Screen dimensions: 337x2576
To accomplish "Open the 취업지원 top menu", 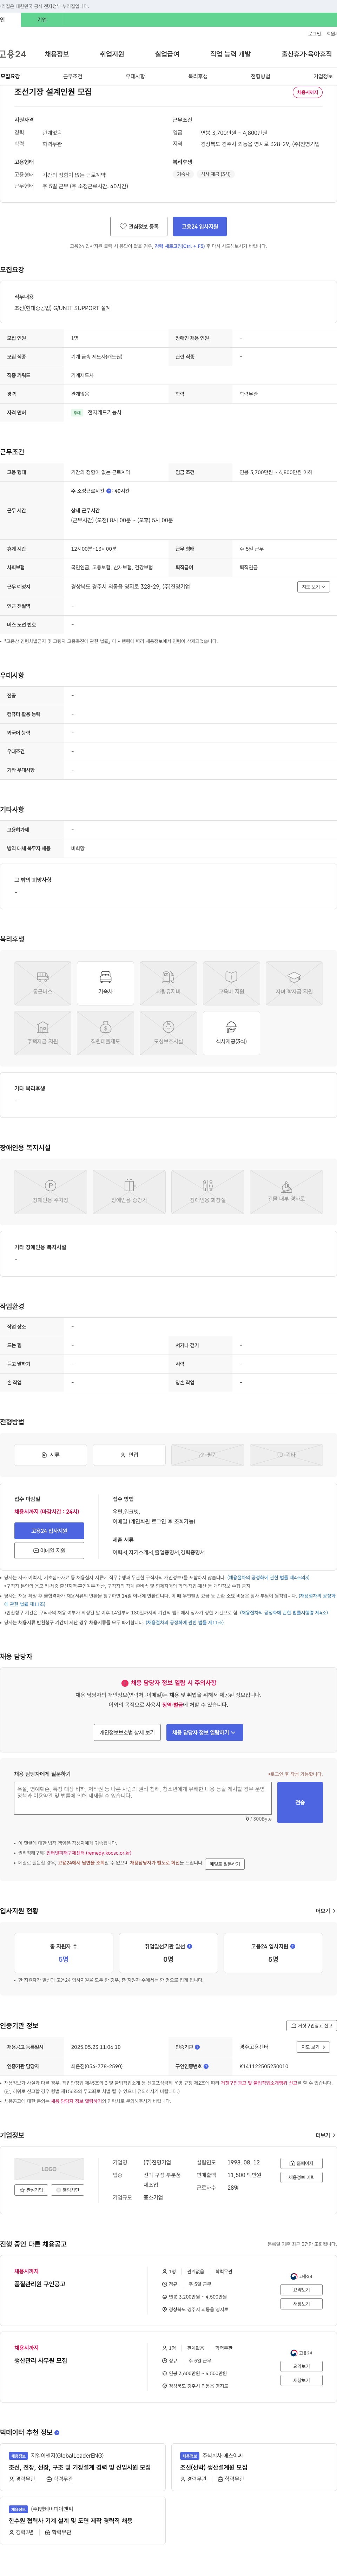I will [x=112, y=54].
